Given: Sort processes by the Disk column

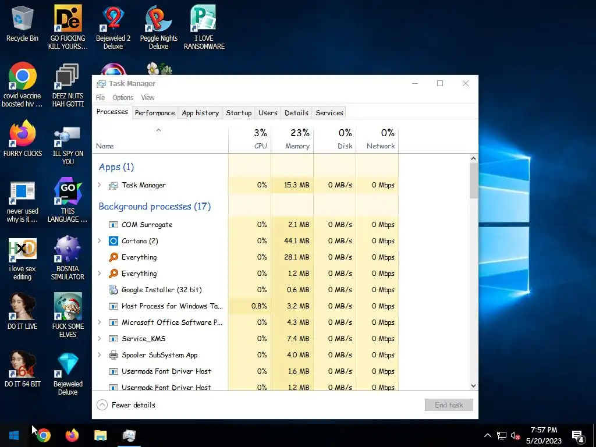Looking at the screenshot, I should tap(335, 139).
